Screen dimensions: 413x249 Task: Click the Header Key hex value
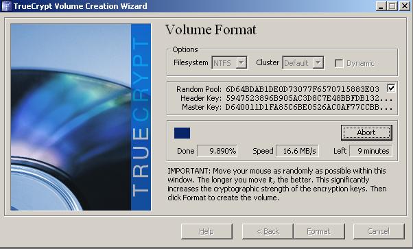[x=309, y=98]
